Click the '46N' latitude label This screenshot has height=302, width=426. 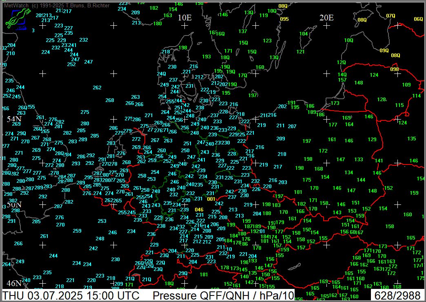point(14,283)
